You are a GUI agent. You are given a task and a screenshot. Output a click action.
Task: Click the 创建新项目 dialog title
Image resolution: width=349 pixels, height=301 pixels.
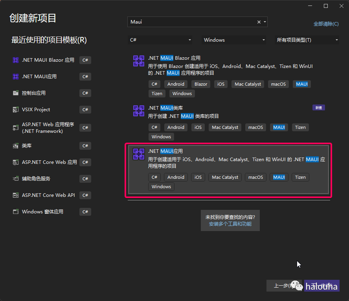33,18
